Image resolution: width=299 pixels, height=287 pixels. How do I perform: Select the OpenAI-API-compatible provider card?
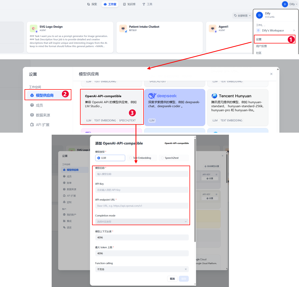click(x=112, y=107)
